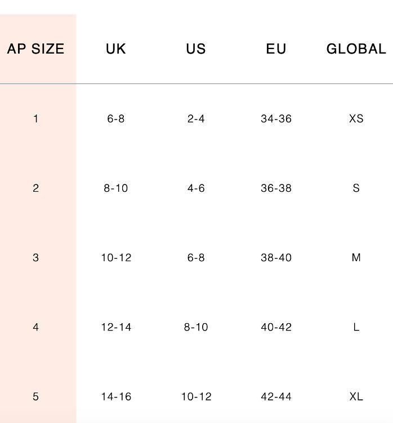The height and width of the screenshot is (423, 393).
Task: Click US size 10-12 cell
Action: point(196,396)
